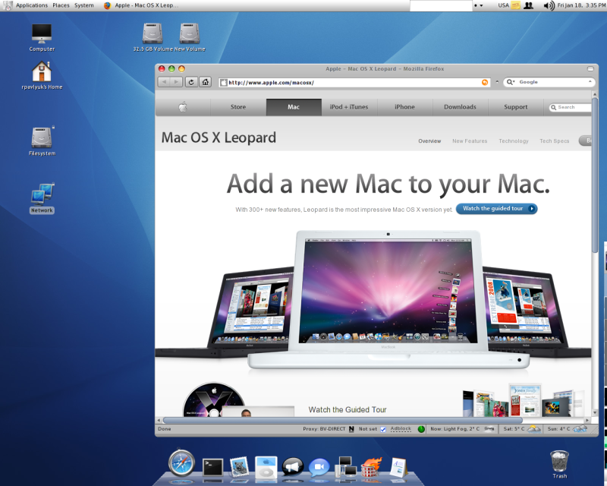This screenshot has width=607, height=486.
Task: Open the 32.5 GB Volume drive icon
Action: (153, 38)
